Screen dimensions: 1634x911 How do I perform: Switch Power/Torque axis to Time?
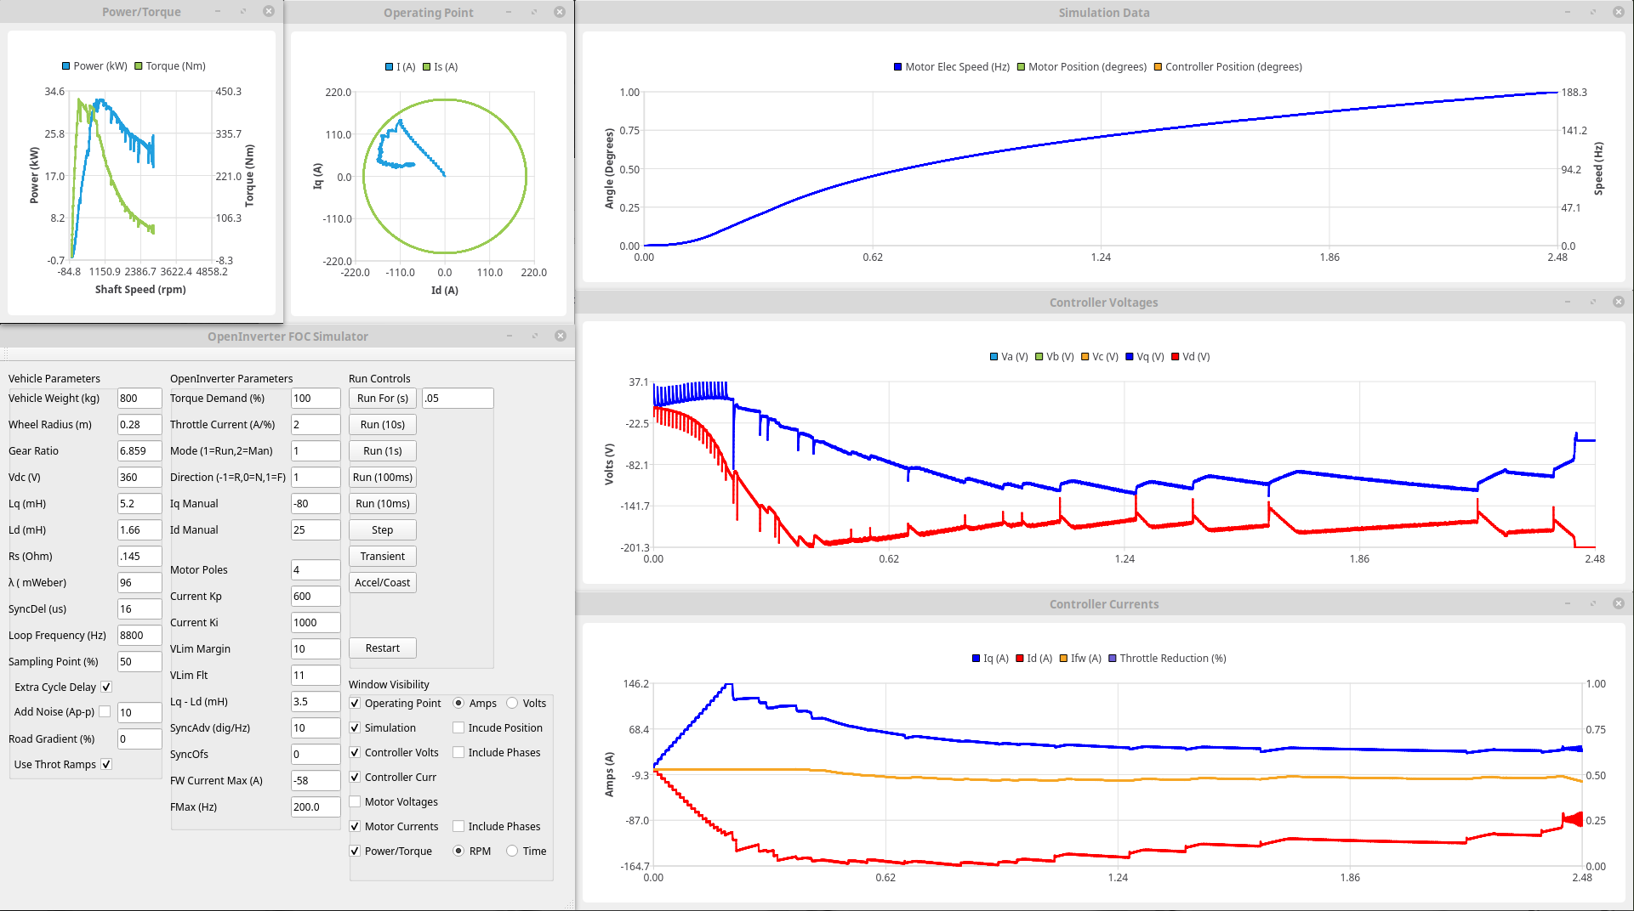512,851
